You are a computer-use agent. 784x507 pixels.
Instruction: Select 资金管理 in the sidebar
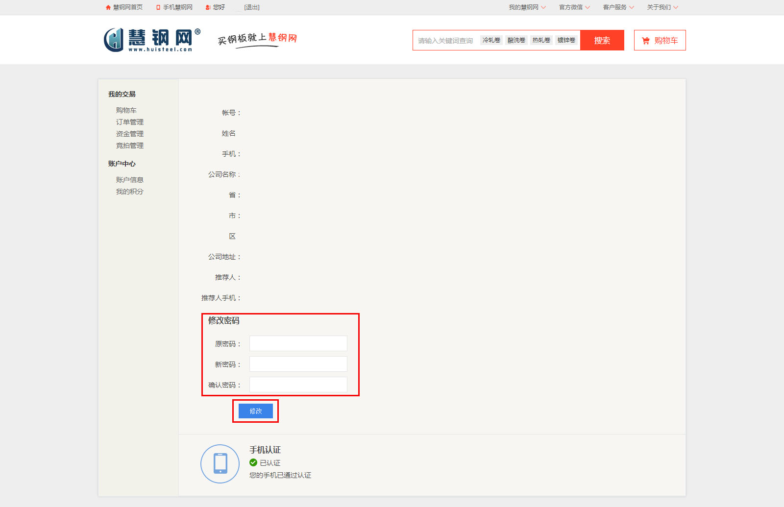click(x=130, y=134)
